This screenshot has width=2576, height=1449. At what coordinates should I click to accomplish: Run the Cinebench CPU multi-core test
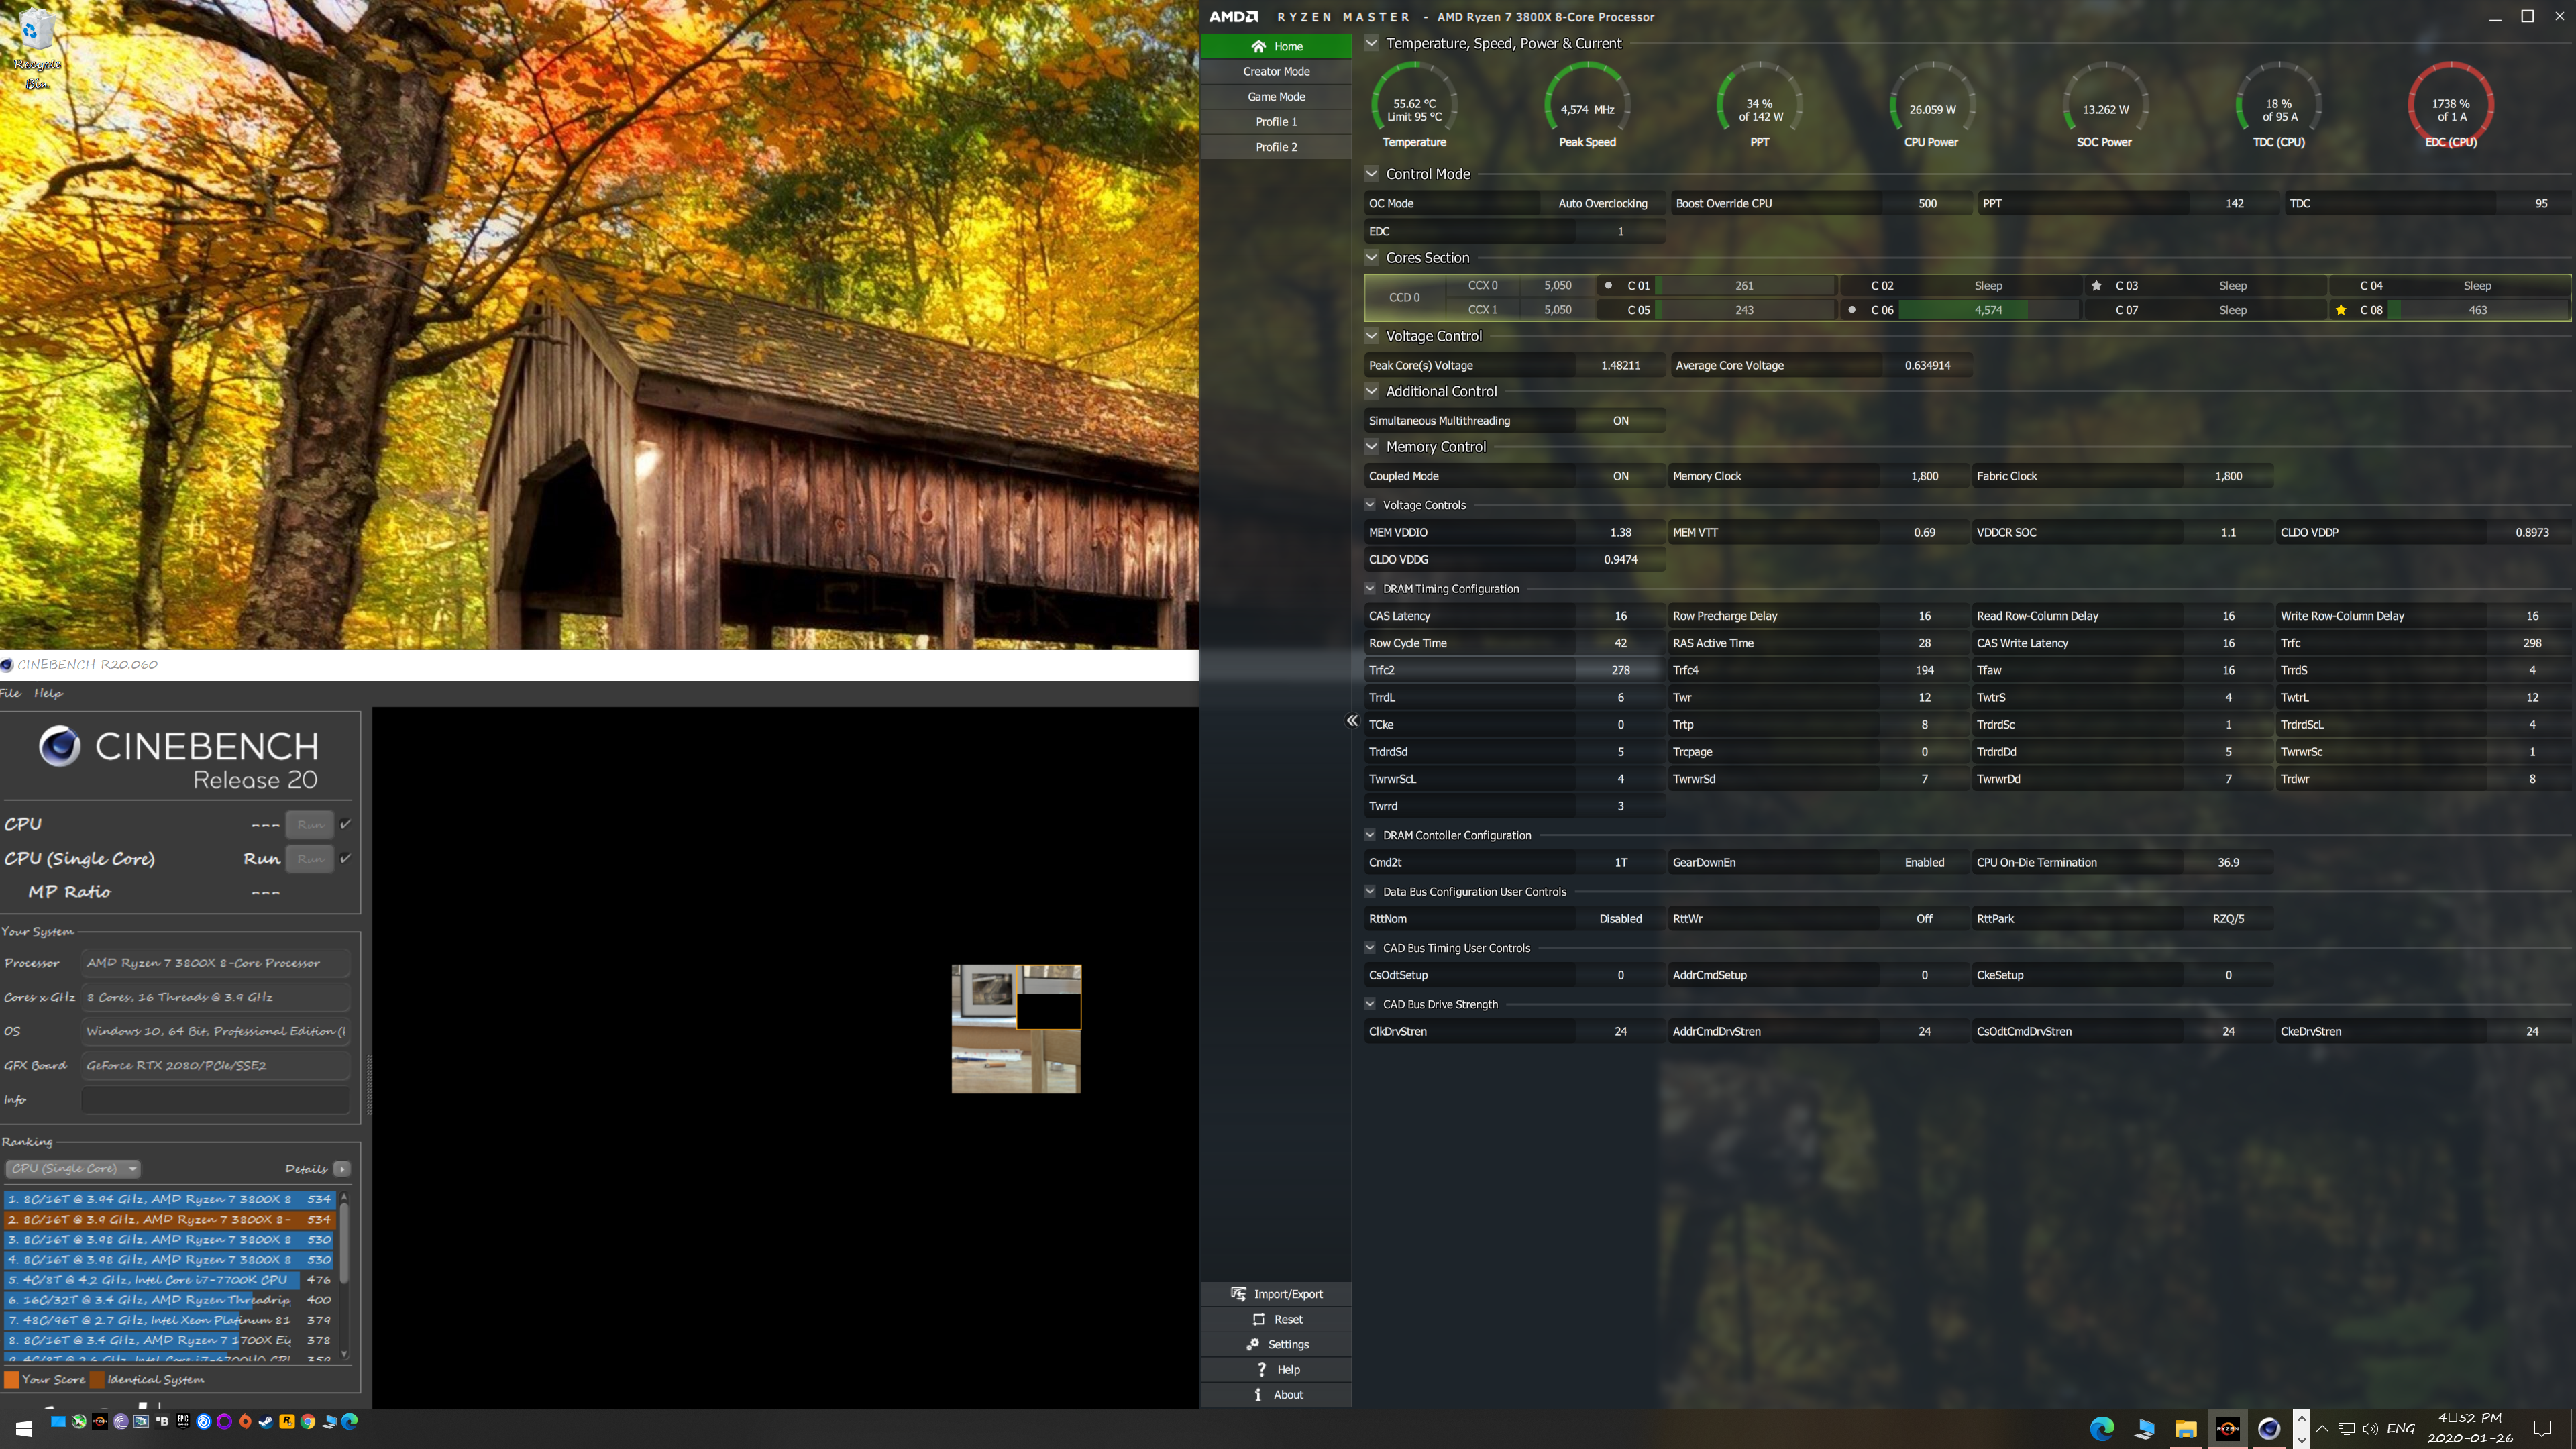[x=310, y=825]
